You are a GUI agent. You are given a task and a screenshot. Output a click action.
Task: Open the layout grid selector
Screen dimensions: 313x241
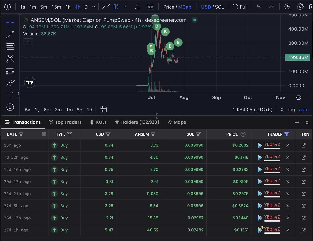coord(151,7)
